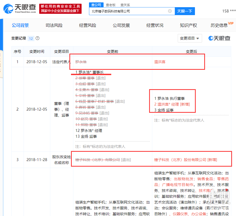Switch to the 查老板 search tab

click(111, 5)
